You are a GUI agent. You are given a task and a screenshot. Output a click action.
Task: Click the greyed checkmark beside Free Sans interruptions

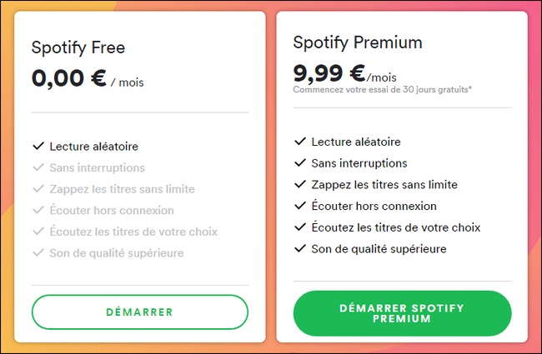(x=38, y=167)
